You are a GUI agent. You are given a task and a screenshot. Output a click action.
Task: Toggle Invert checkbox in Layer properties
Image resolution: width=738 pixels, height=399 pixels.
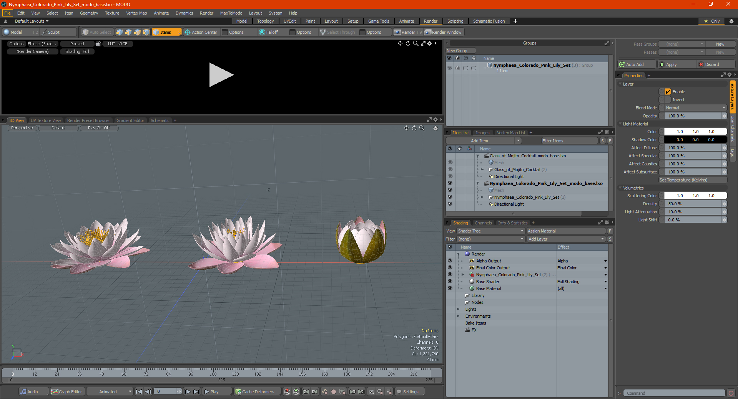(x=668, y=100)
